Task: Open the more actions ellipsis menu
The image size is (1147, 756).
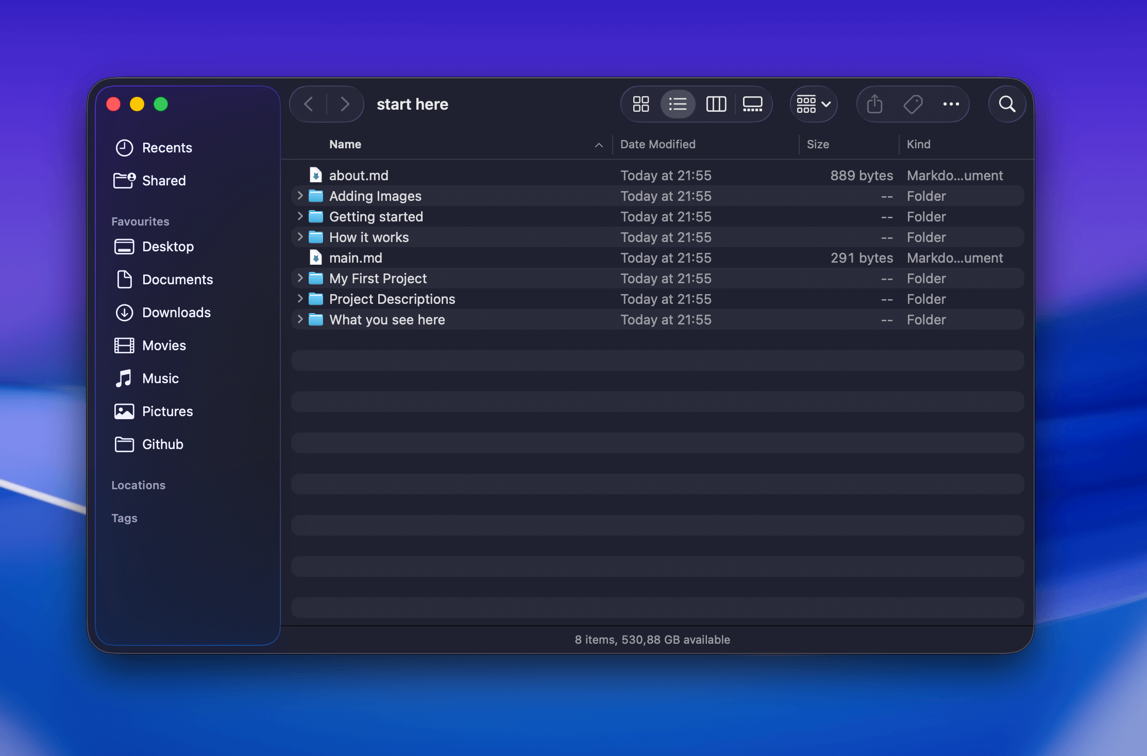Action: coord(951,104)
